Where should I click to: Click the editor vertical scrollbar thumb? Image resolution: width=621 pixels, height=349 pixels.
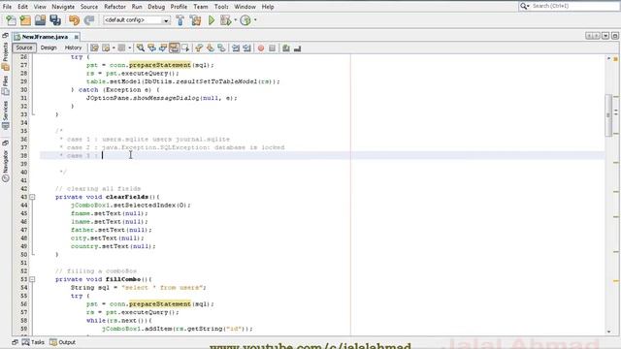(608, 115)
